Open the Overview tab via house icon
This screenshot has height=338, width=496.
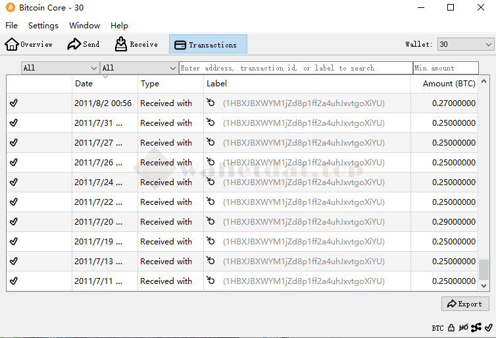click(12, 44)
